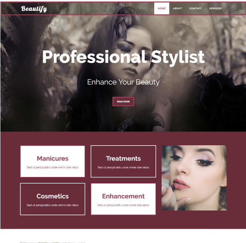Open the Contact menu link
This screenshot has width=246, height=243.
(195, 9)
